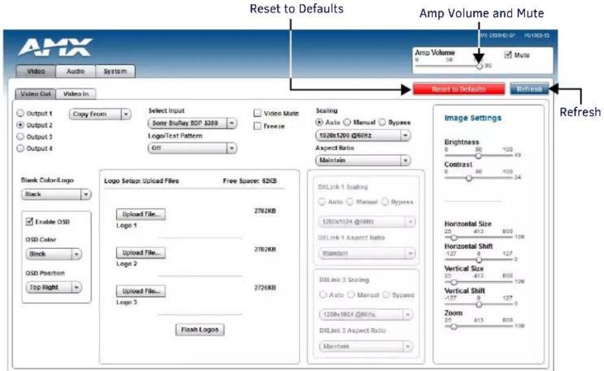604x371 pixels.
Task: Open the OSD Position dropdown
Action: click(53, 287)
